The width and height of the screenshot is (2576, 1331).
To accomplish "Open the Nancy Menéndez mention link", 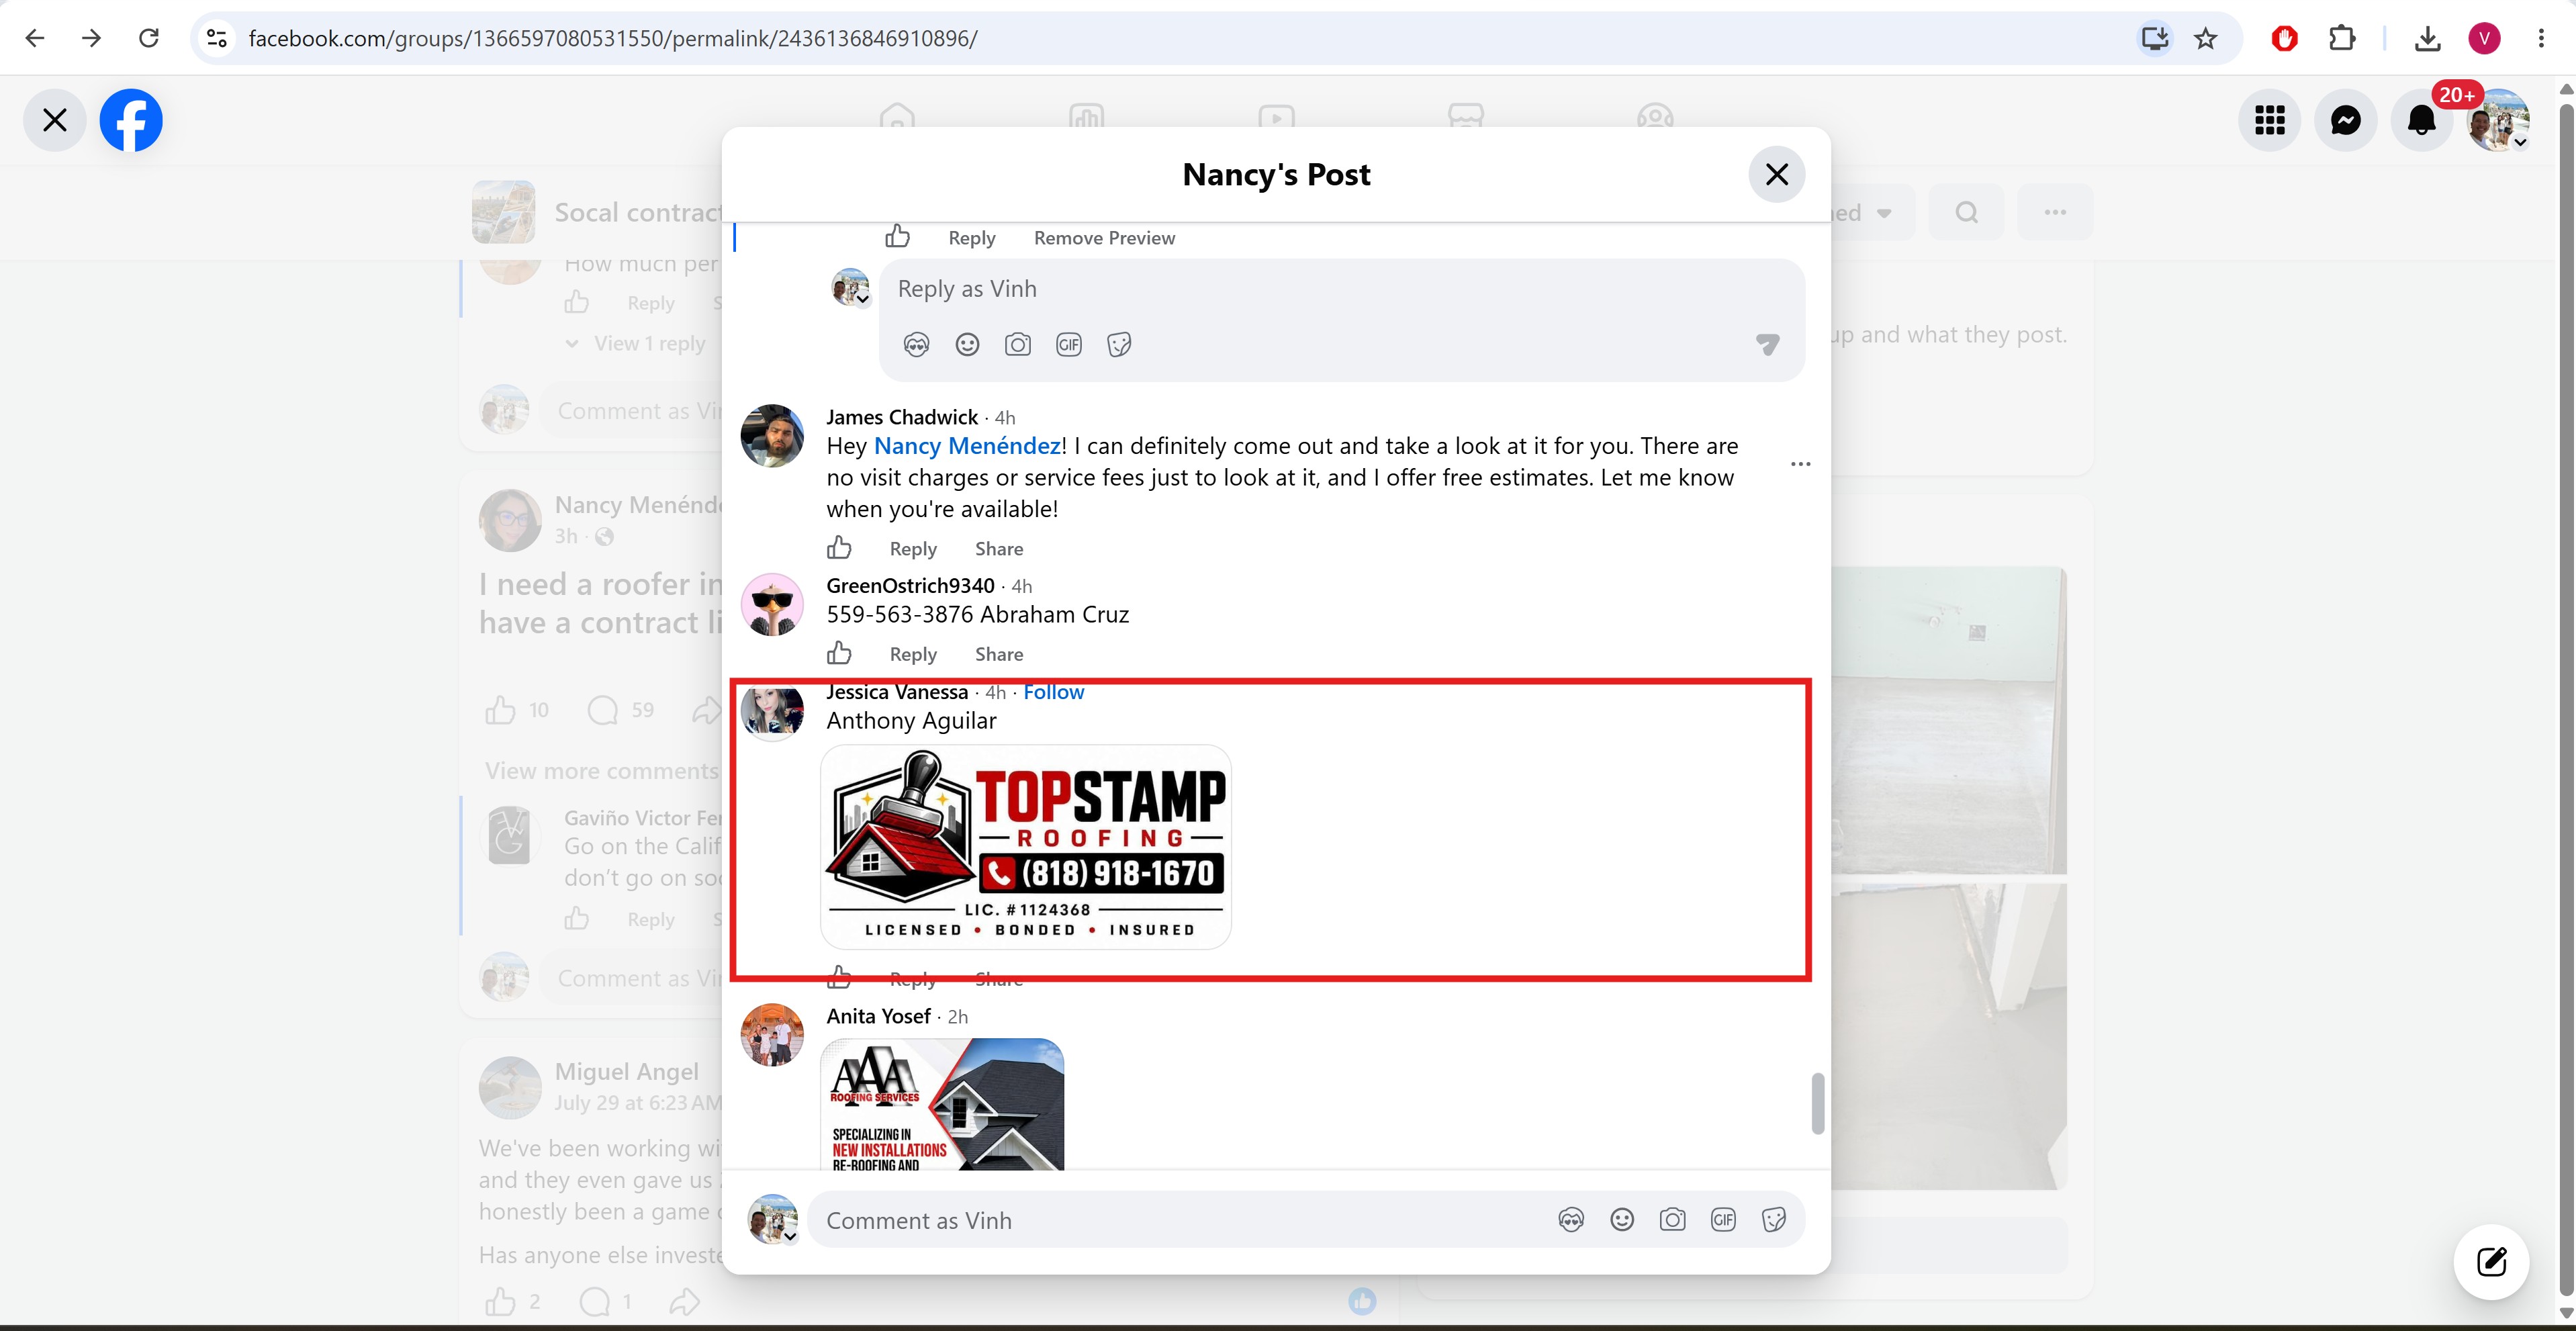I will point(967,446).
